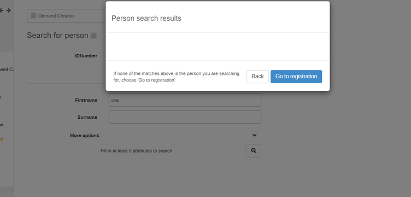The image size is (411, 197).
Task: Open the orange highlighted sidebar item
Action: 2,139
